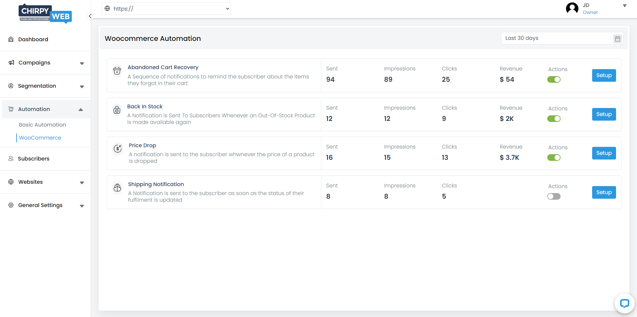Click the $ 54 revenue value
This screenshot has width=637, height=317.
coord(507,79)
